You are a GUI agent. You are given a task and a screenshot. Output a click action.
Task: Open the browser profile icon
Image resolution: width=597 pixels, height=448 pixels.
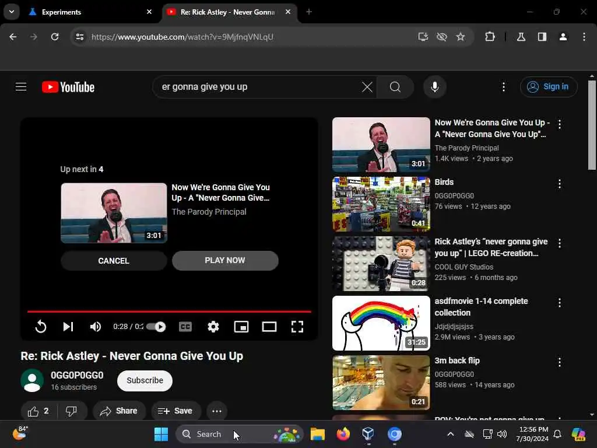point(563,37)
